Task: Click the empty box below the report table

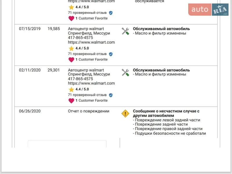Action: tap(67, 144)
